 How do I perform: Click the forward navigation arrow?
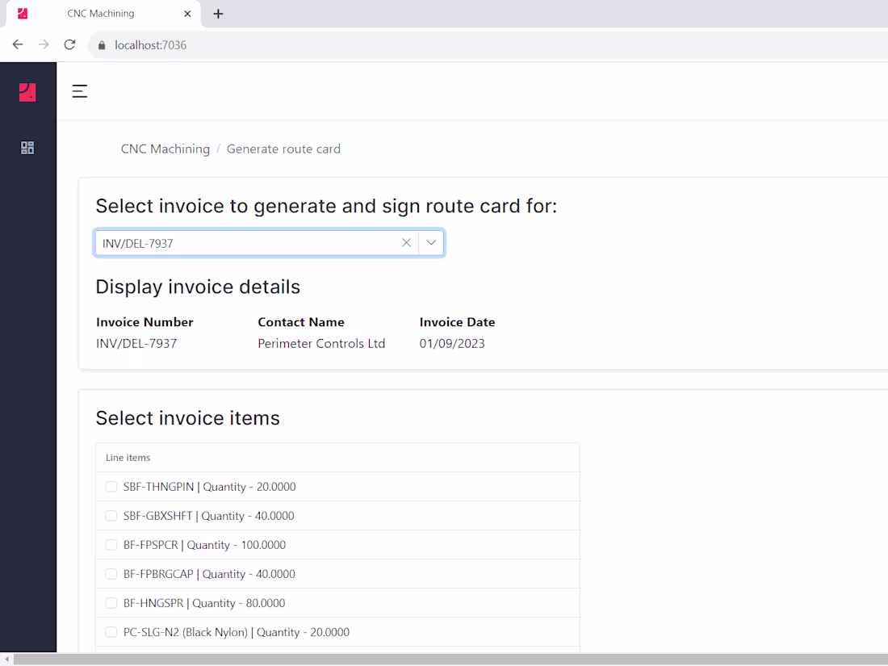44,44
